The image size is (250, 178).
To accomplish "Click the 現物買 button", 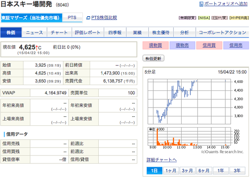I will (155, 45).
